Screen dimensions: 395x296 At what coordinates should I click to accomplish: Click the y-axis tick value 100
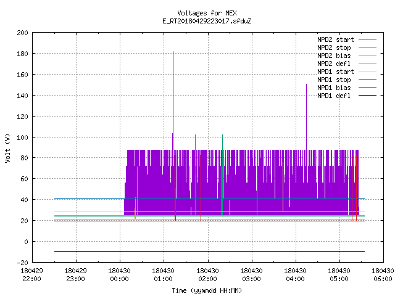[x=22, y=137]
